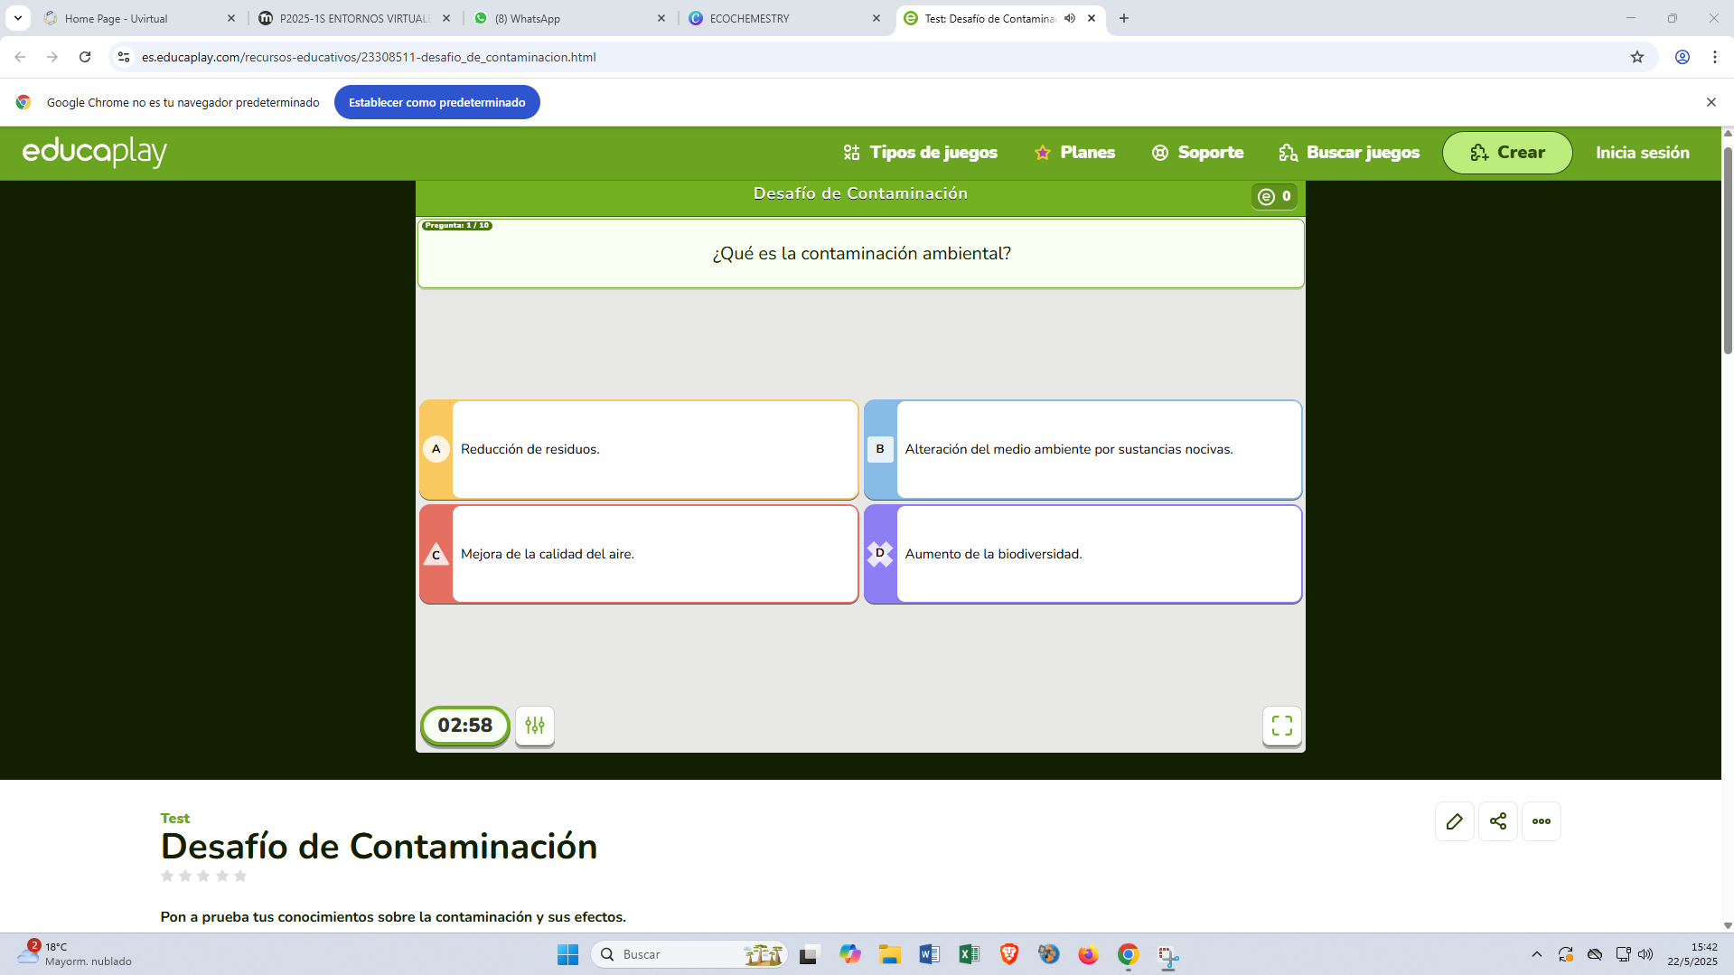1734x975 pixels.
Task: Open the Planes menu item
Action: pos(1074,153)
